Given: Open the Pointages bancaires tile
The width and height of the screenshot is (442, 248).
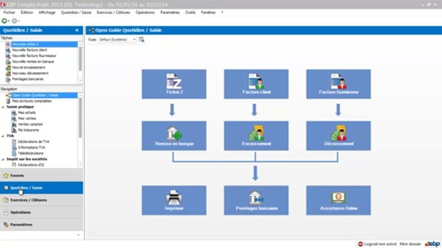Looking at the screenshot, I should [256, 200].
